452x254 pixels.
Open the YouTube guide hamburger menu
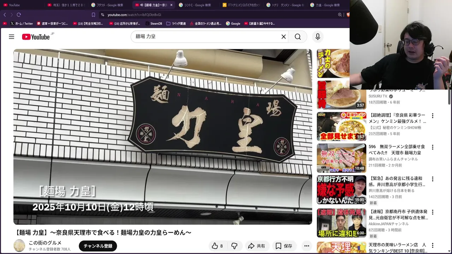coord(11,37)
